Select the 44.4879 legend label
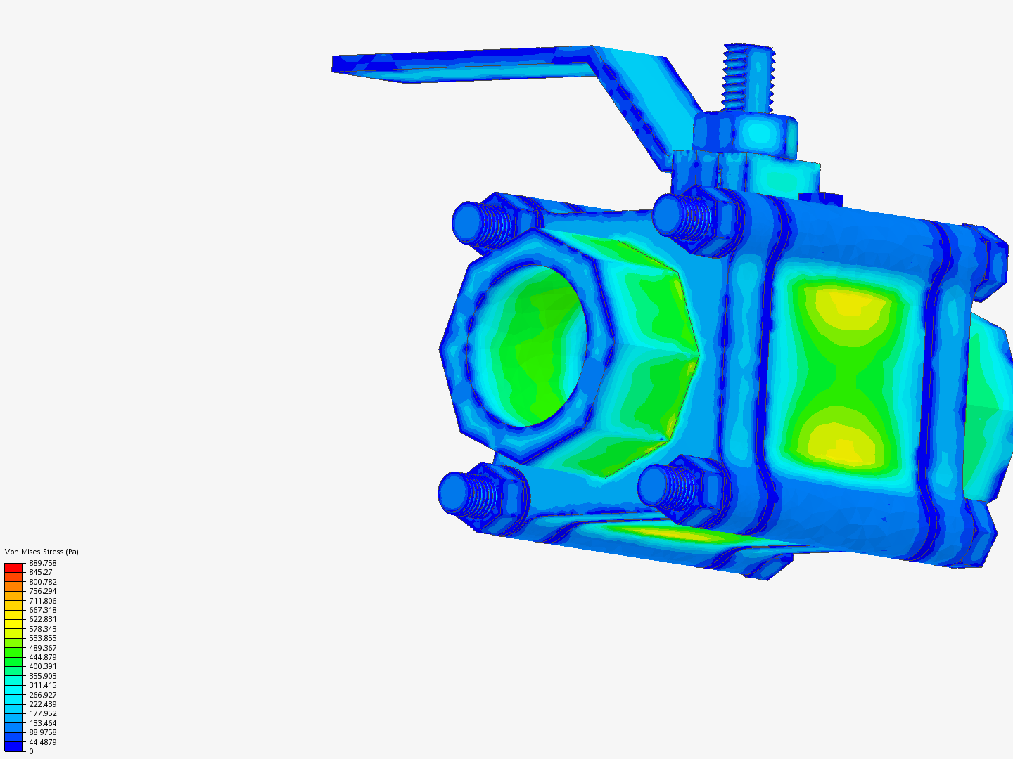 click(x=43, y=742)
